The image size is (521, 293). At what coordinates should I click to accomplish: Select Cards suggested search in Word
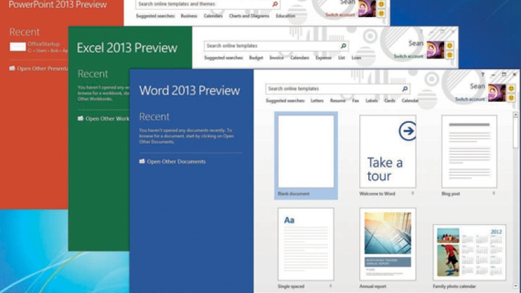389,101
